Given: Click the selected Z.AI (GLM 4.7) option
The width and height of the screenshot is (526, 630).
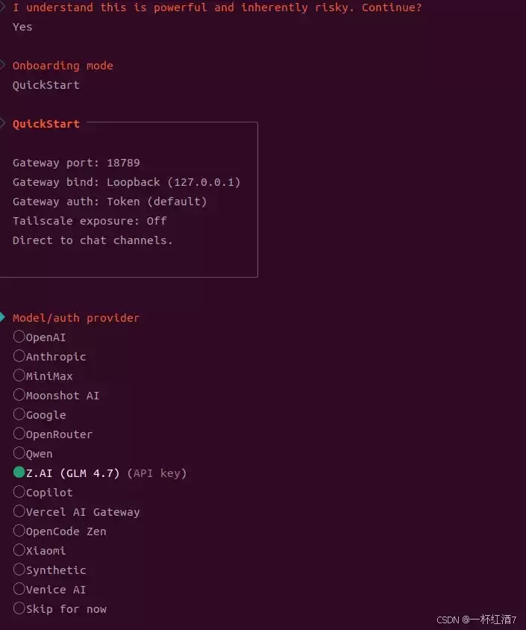Looking at the screenshot, I should click(19, 472).
